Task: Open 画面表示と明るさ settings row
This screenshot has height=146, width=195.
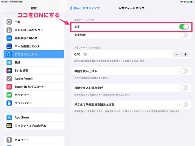Action: [34, 38]
